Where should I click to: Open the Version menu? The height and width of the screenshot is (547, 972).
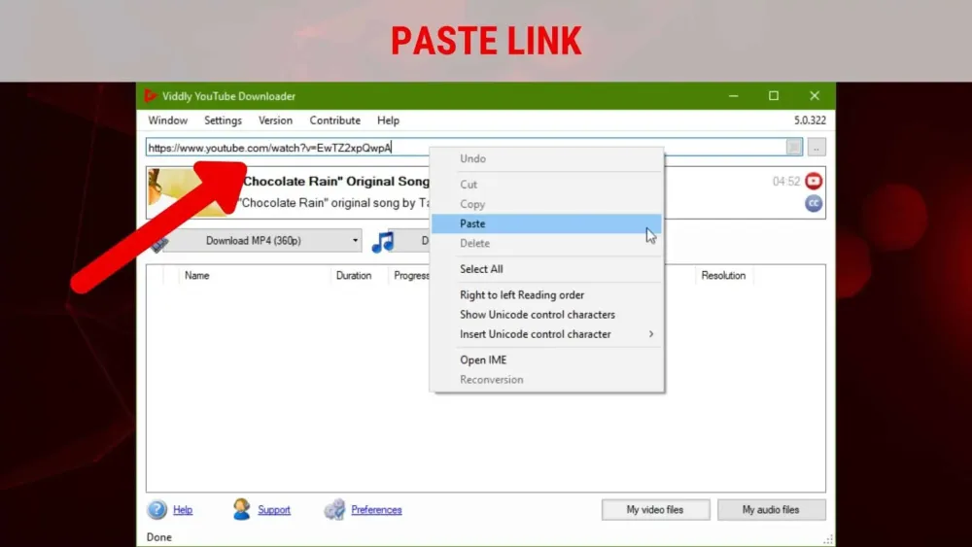pos(275,120)
